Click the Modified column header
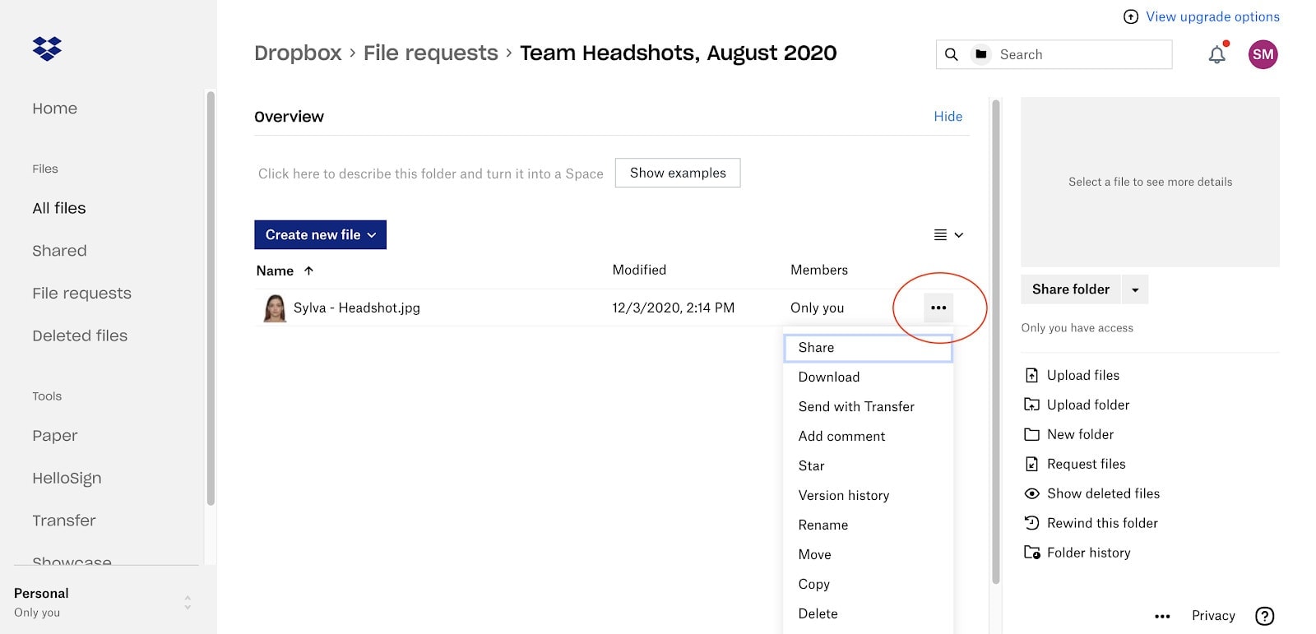This screenshot has width=1316, height=634. tap(639, 270)
